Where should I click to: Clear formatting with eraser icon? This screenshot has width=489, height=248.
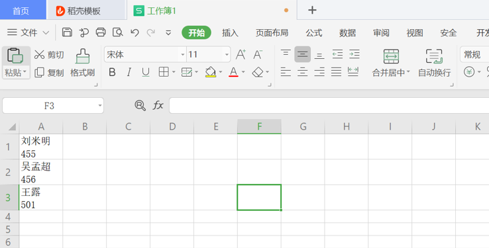click(258, 72)
